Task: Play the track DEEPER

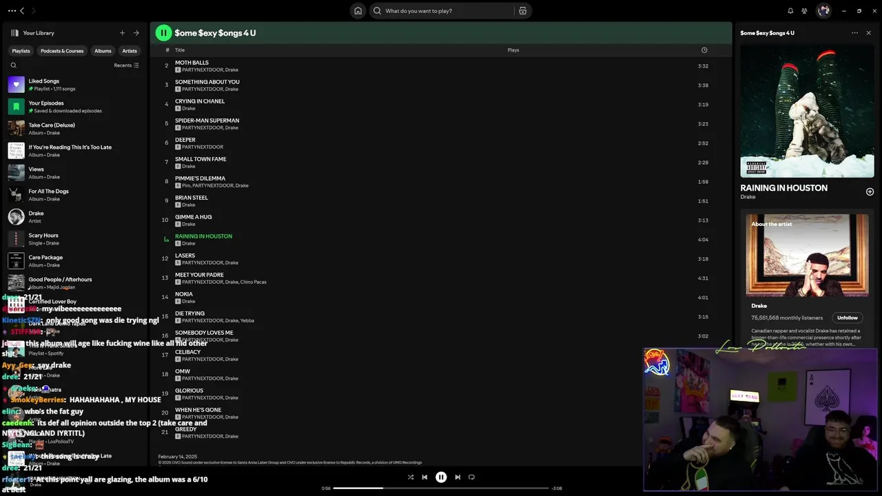Action: coord(441,143)
